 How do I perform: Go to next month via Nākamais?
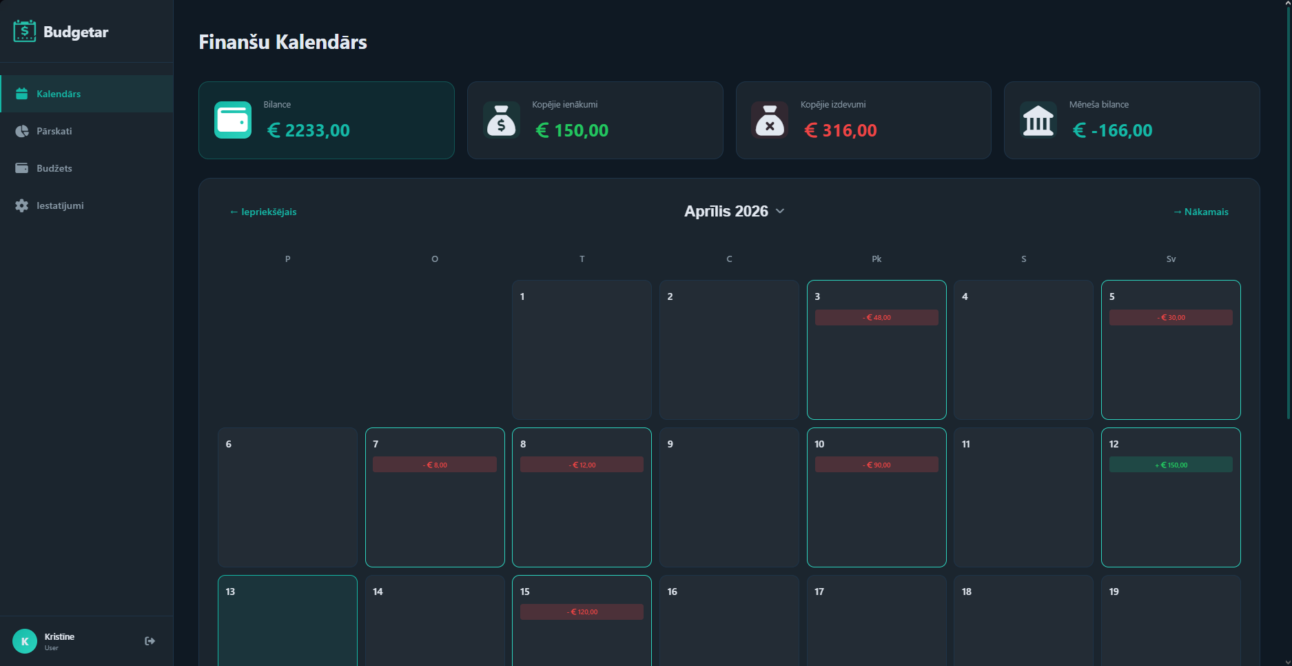coord(1201,212)
